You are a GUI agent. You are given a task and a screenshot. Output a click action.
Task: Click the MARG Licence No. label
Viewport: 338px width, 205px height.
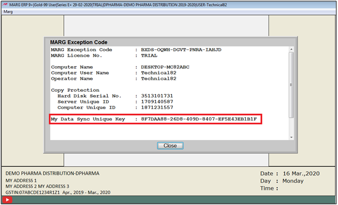76,56
